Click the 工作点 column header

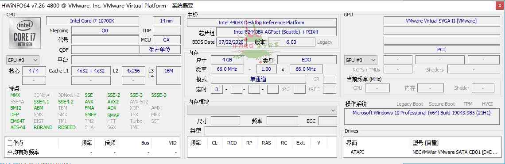16,143
